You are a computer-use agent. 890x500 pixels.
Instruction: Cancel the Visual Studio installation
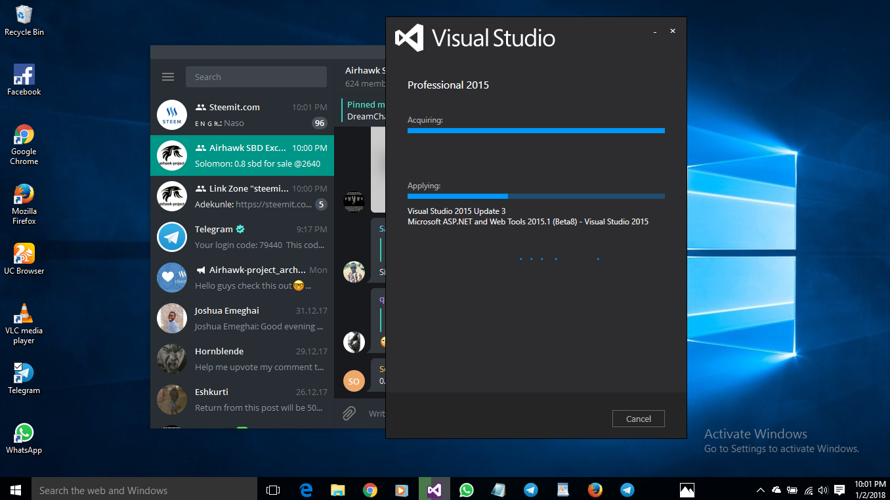click(639, 419)
